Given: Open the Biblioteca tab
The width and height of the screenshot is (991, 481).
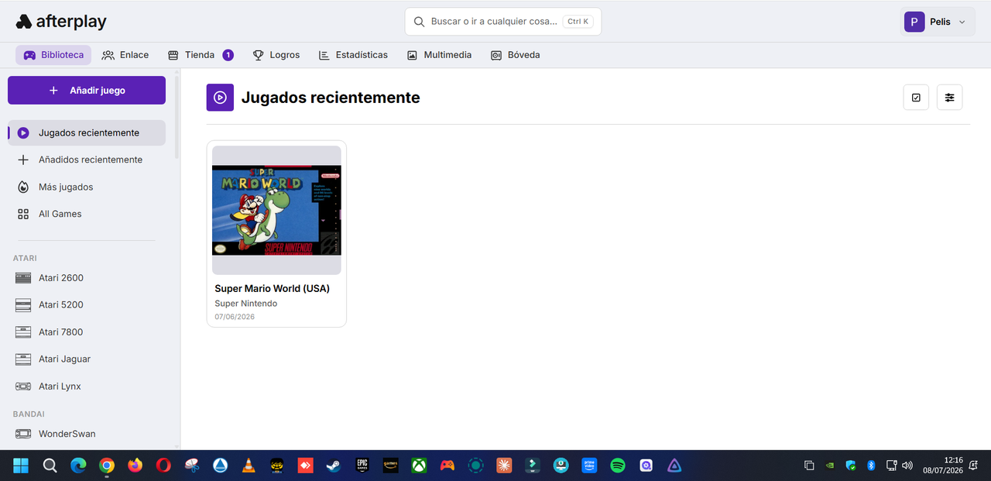Looking at the screenshot, I should pyautogui.click(x=53, y=55).
